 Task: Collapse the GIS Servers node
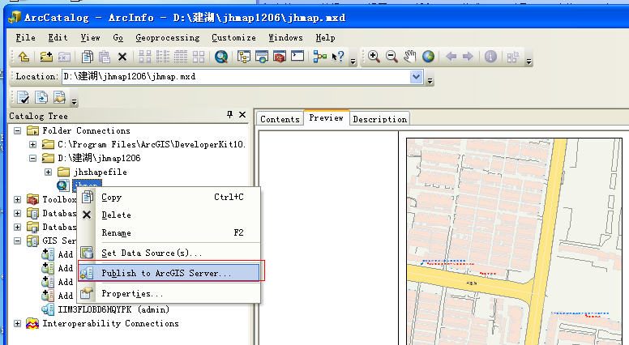click(x=17, y=241)
